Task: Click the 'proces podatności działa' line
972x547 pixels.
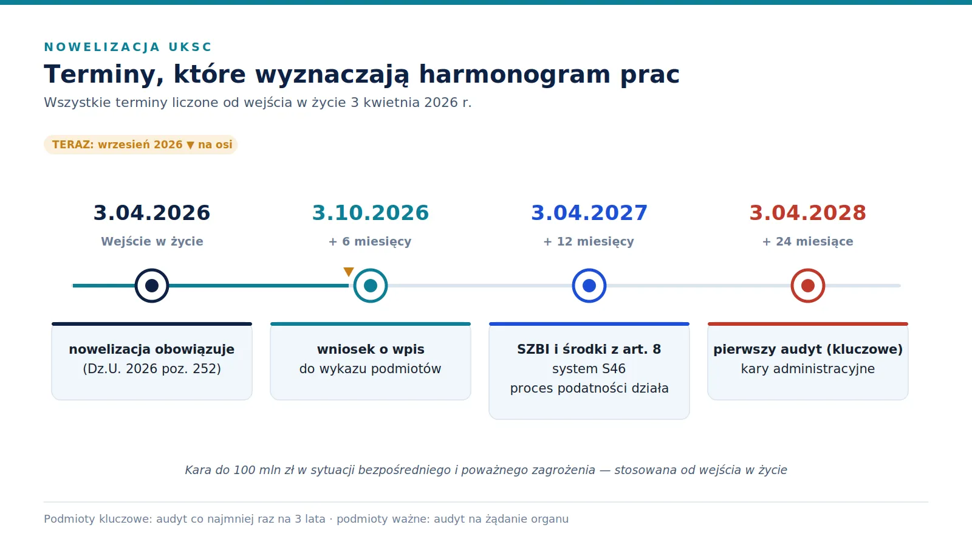Action: (x=589, y=388)
